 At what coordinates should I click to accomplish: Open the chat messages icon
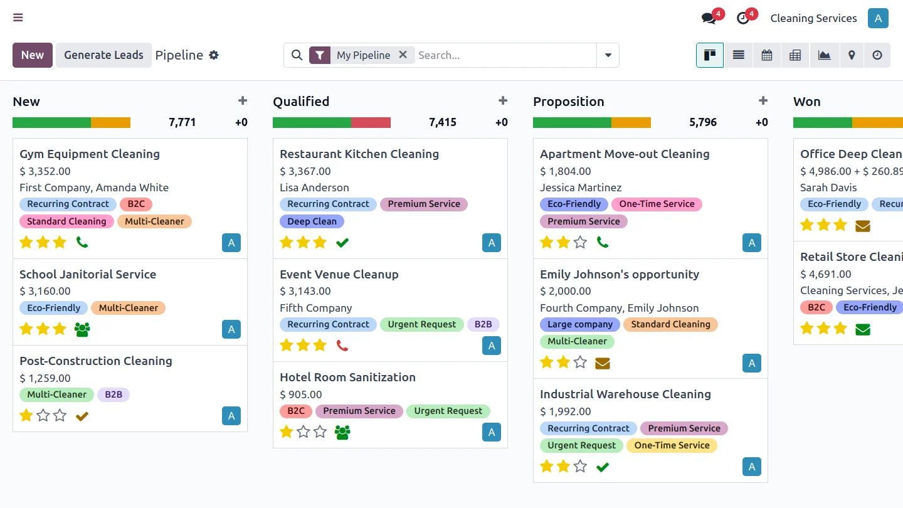pos(709,18)
